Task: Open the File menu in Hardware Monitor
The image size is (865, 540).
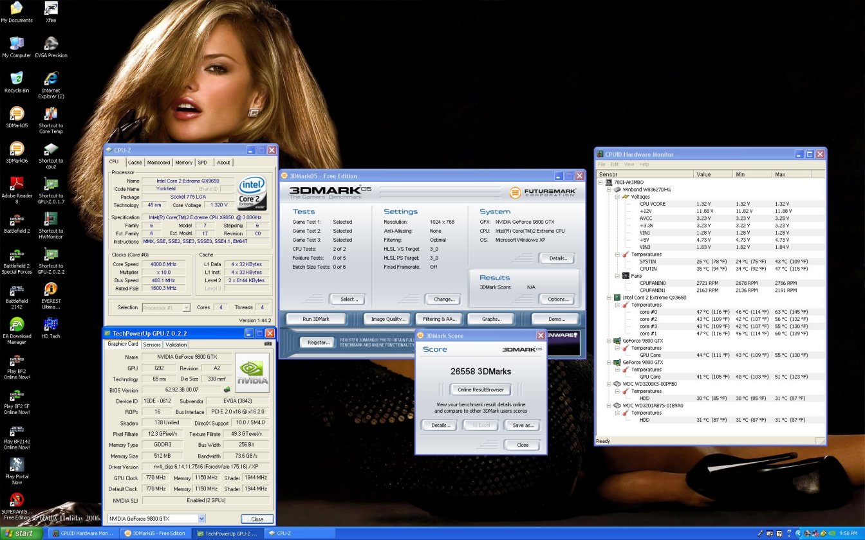Action: point(602,165)
